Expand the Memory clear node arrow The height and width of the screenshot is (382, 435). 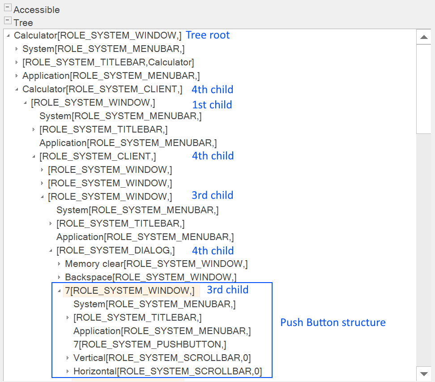(x=59, y=264)
